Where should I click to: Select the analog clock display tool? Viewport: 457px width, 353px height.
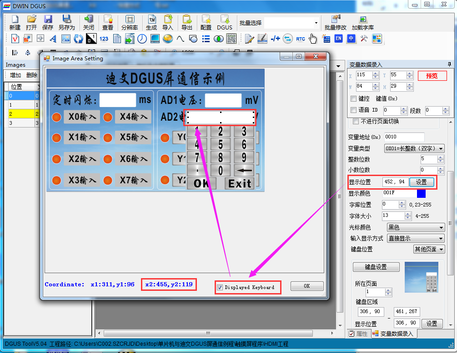click(x=142, y=39)
